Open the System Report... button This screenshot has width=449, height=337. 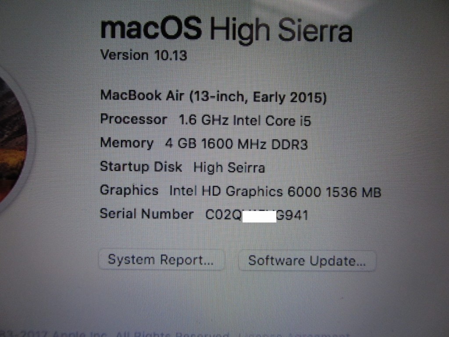[x=161, y=260]
